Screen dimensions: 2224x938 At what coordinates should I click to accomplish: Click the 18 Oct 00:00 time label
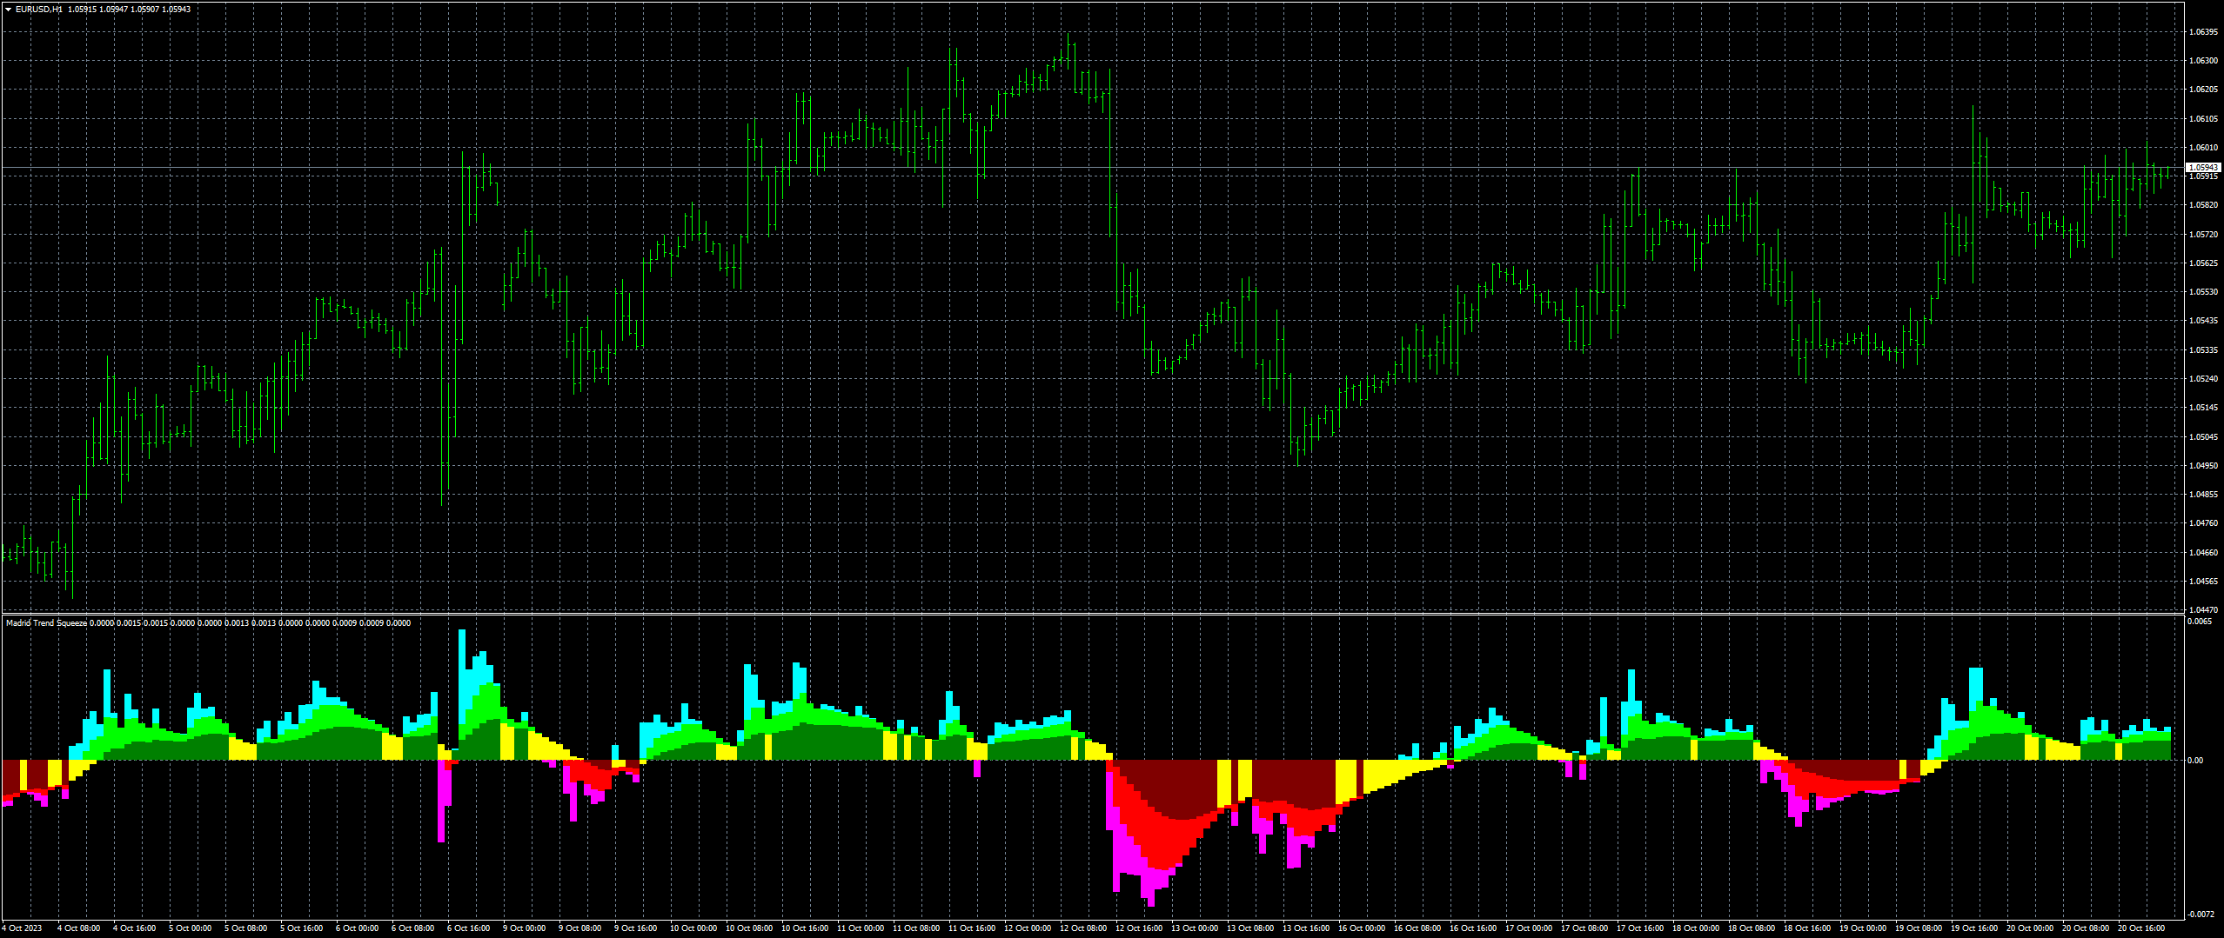(1696, 928)
